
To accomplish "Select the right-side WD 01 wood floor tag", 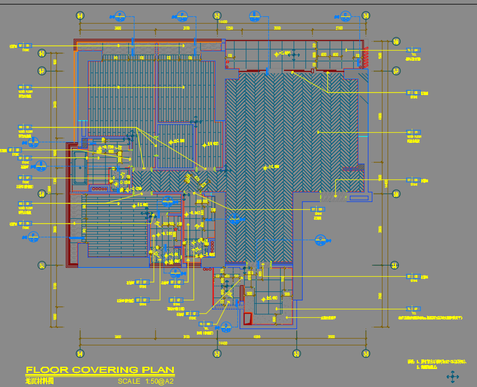I will pos(413,133).
